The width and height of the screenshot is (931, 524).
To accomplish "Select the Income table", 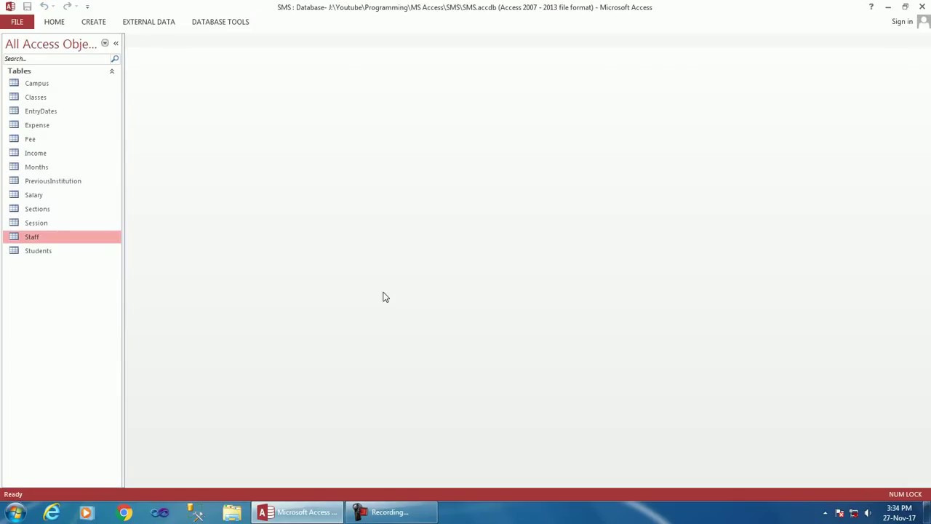I will (x=62, y=153).
